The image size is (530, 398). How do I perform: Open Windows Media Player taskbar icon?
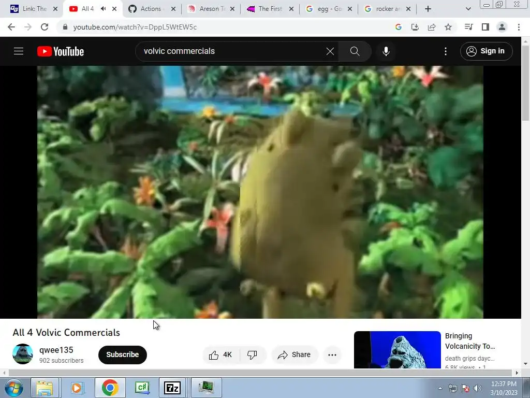77,388
